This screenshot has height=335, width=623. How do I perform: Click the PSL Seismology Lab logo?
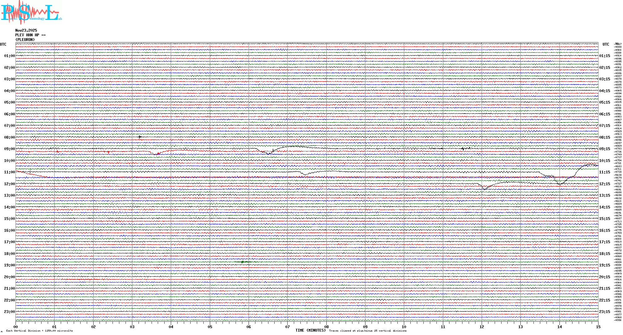[x=31, y=12]
